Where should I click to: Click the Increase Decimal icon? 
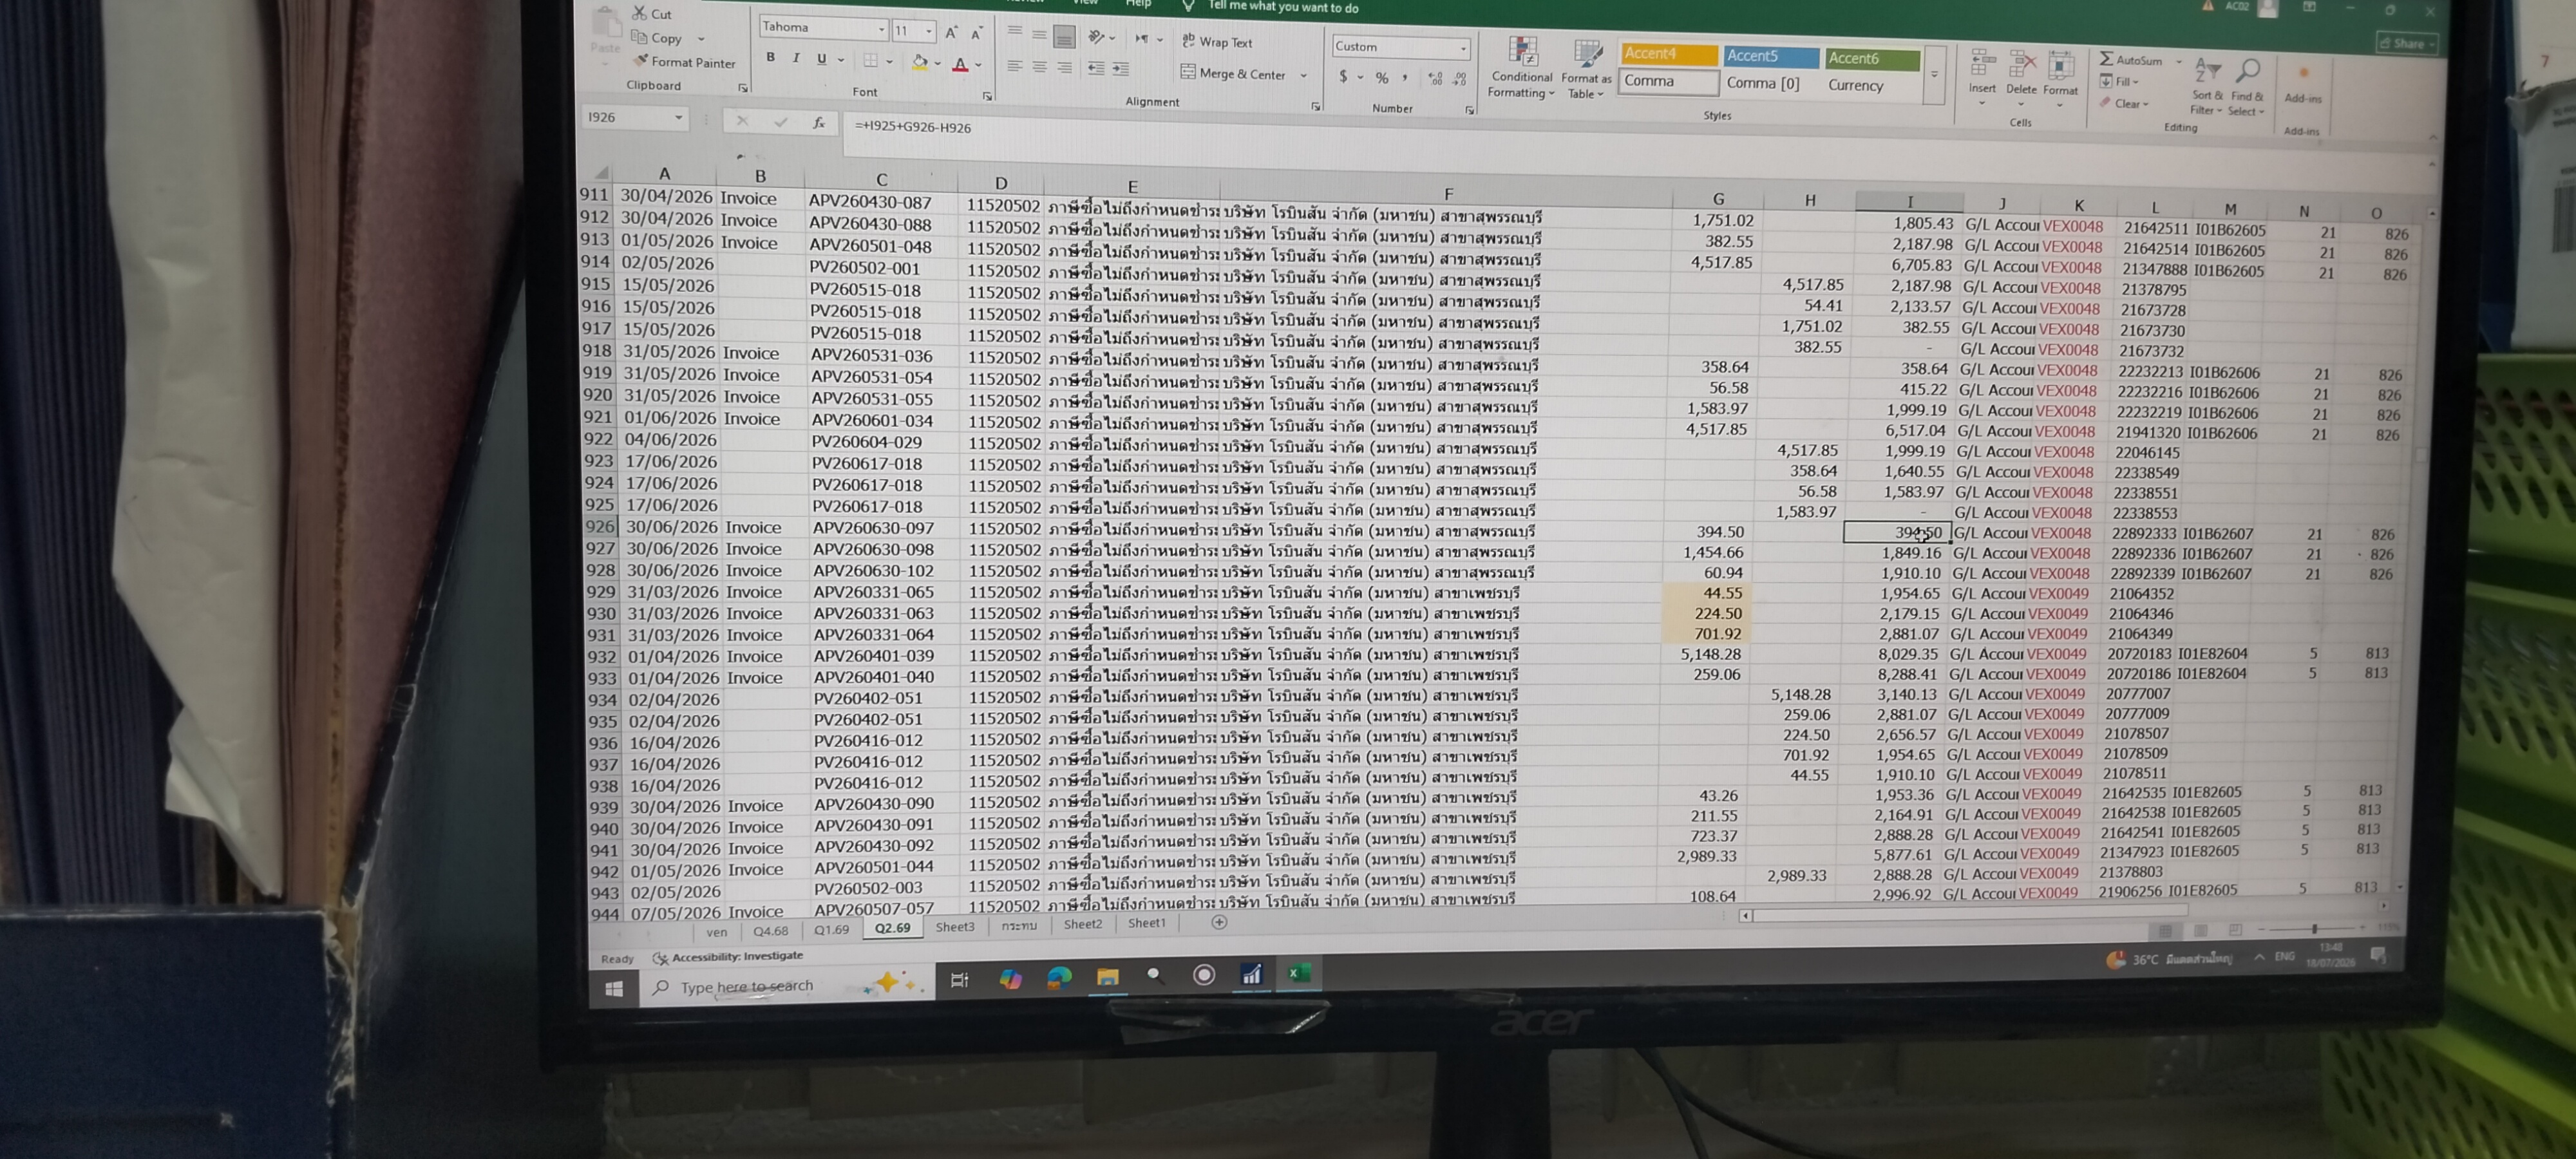pos(1435,79)
